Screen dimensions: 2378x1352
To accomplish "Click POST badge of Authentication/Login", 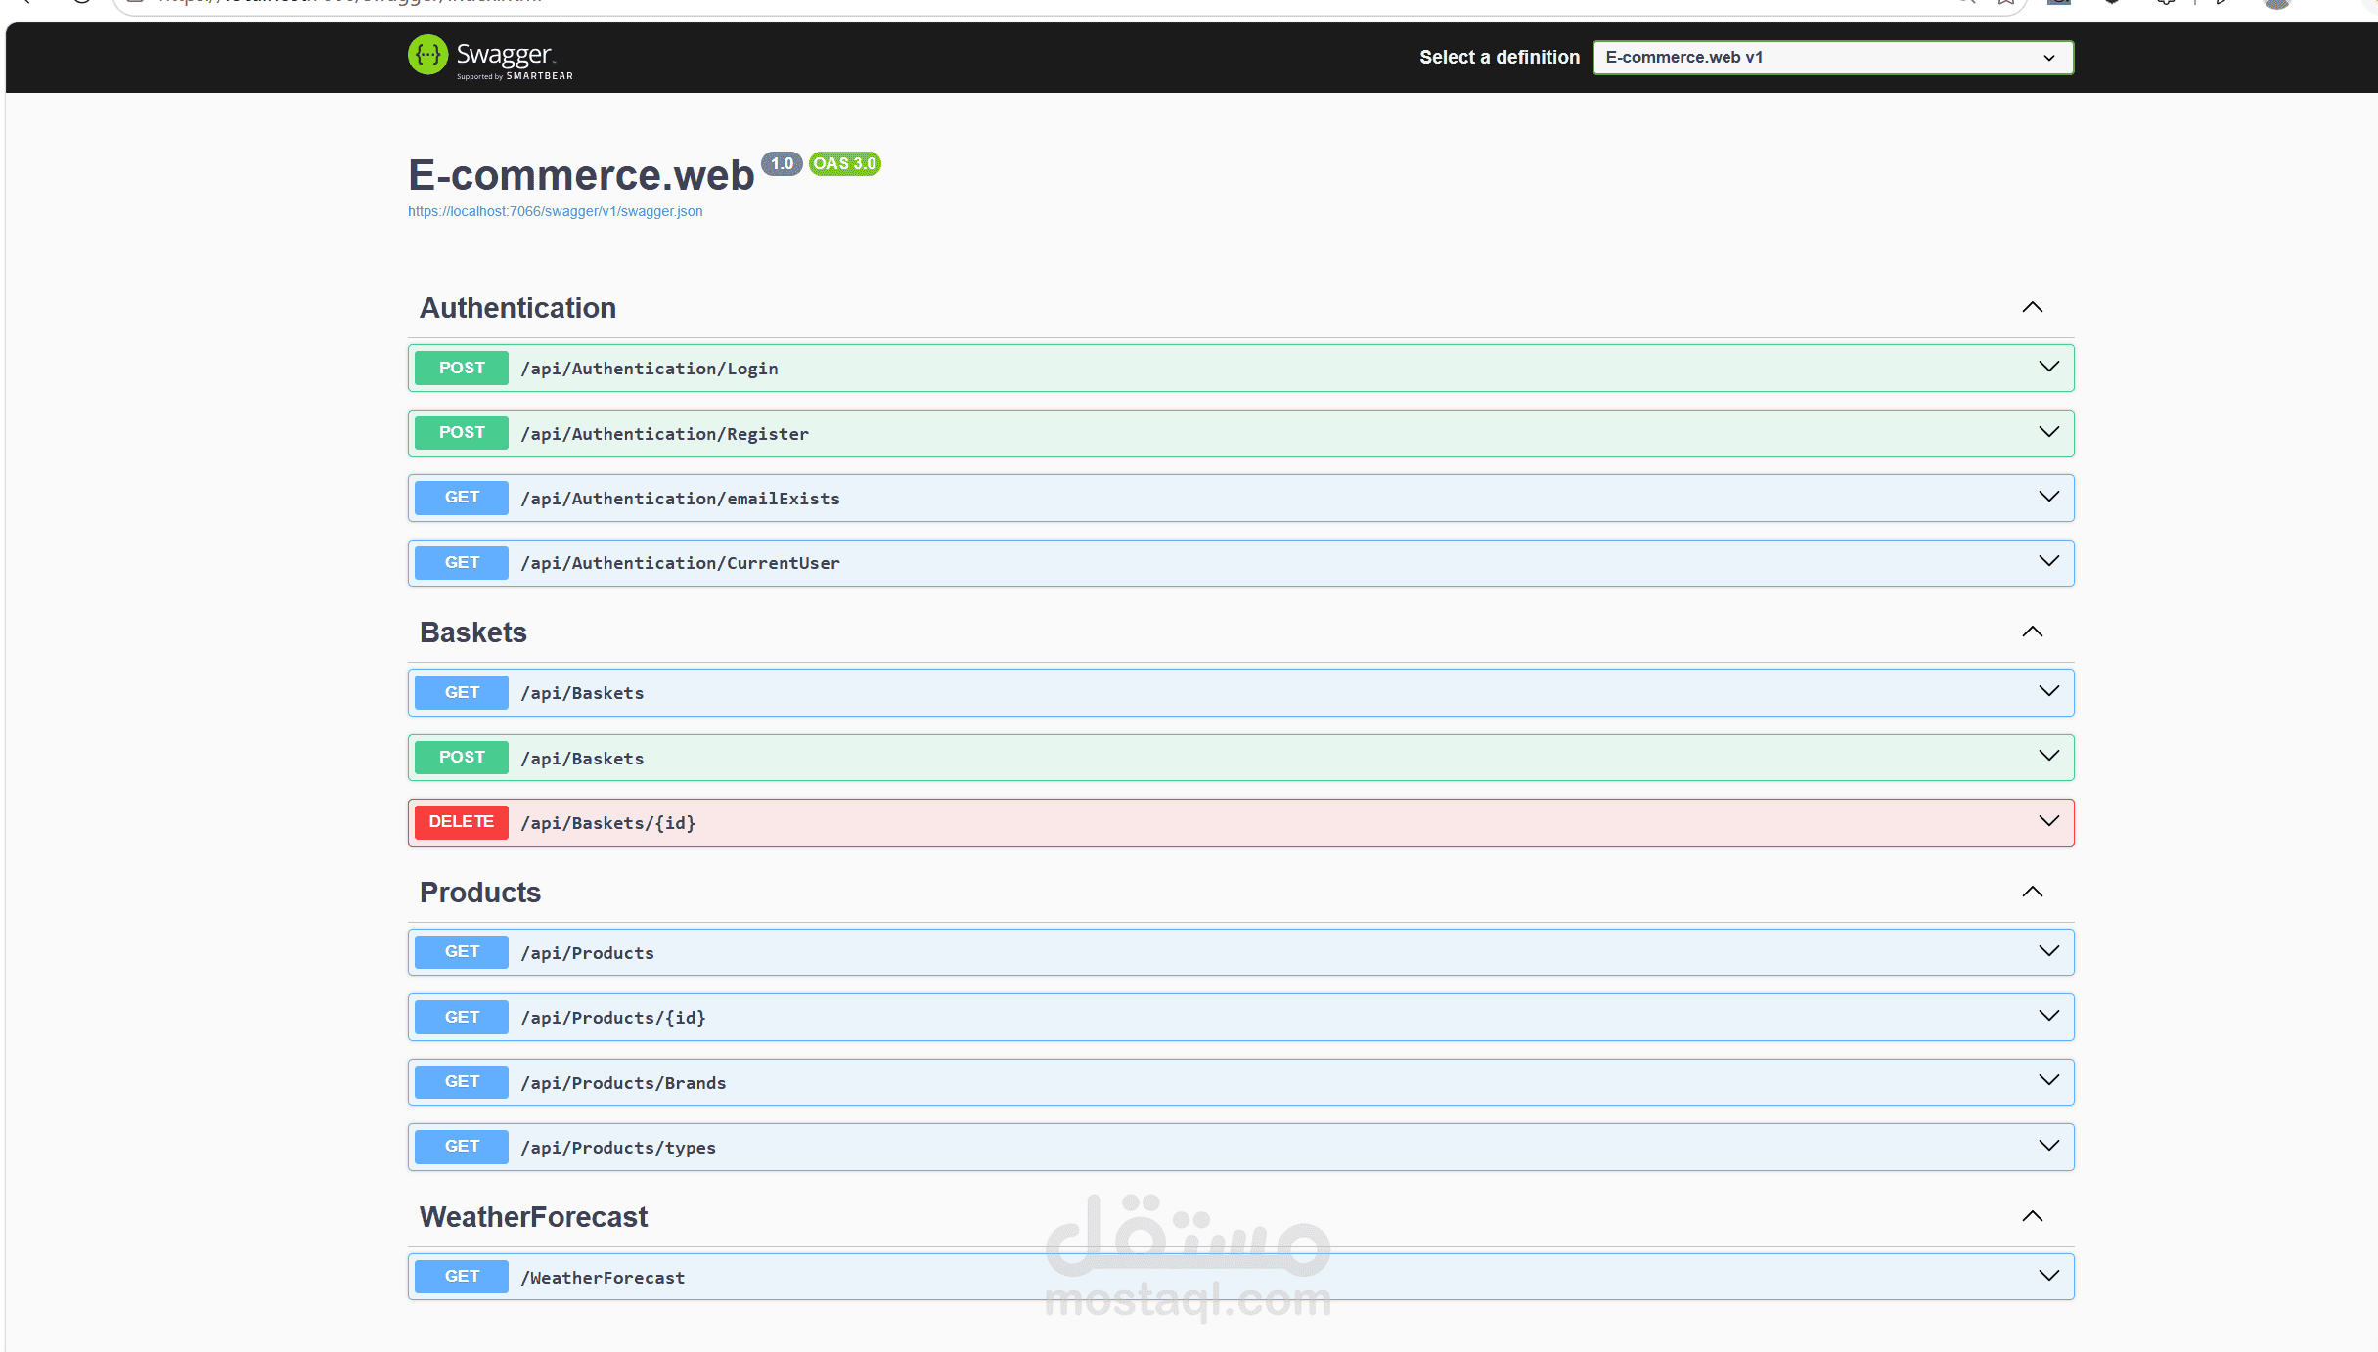I will click(x=462, y=368).
